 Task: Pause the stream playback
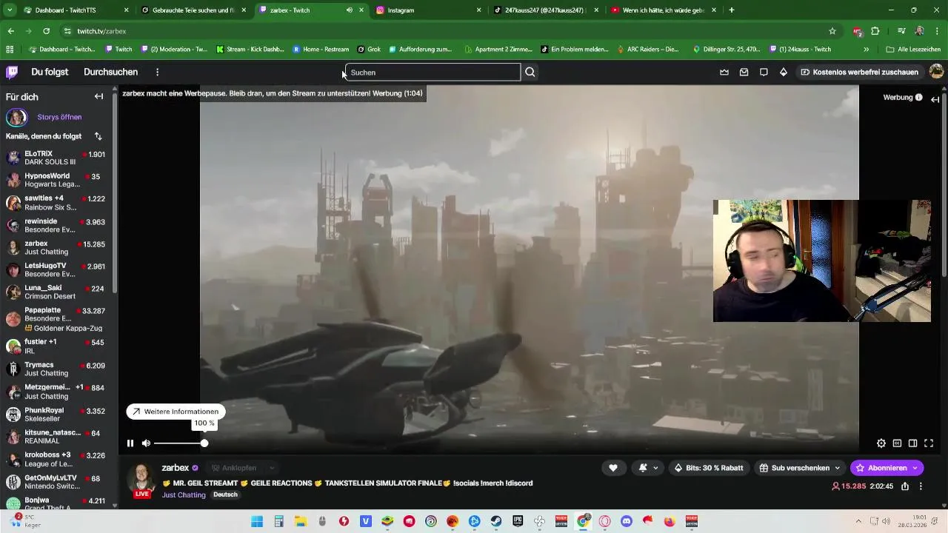(130, 443)
